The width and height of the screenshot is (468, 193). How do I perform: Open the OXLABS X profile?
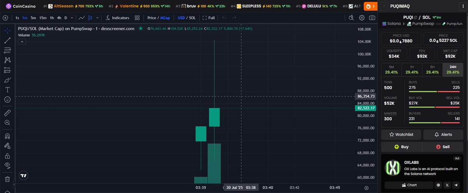coord(448,185)
